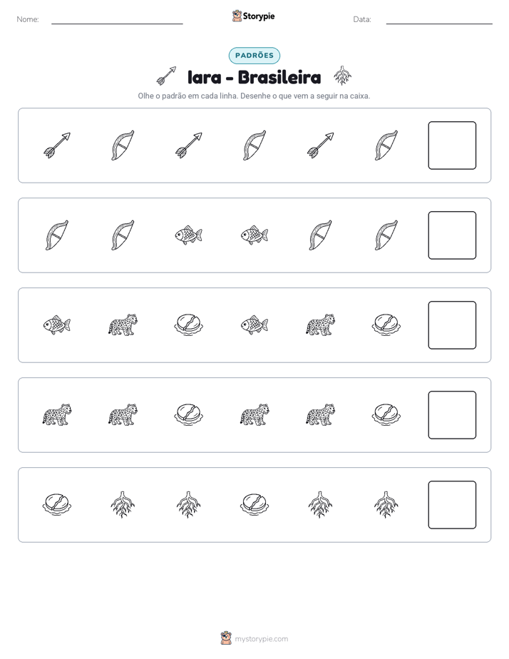This screenshot has height=659, width=509.
Task: Click the footer bear logo
Action: [226, 638]
